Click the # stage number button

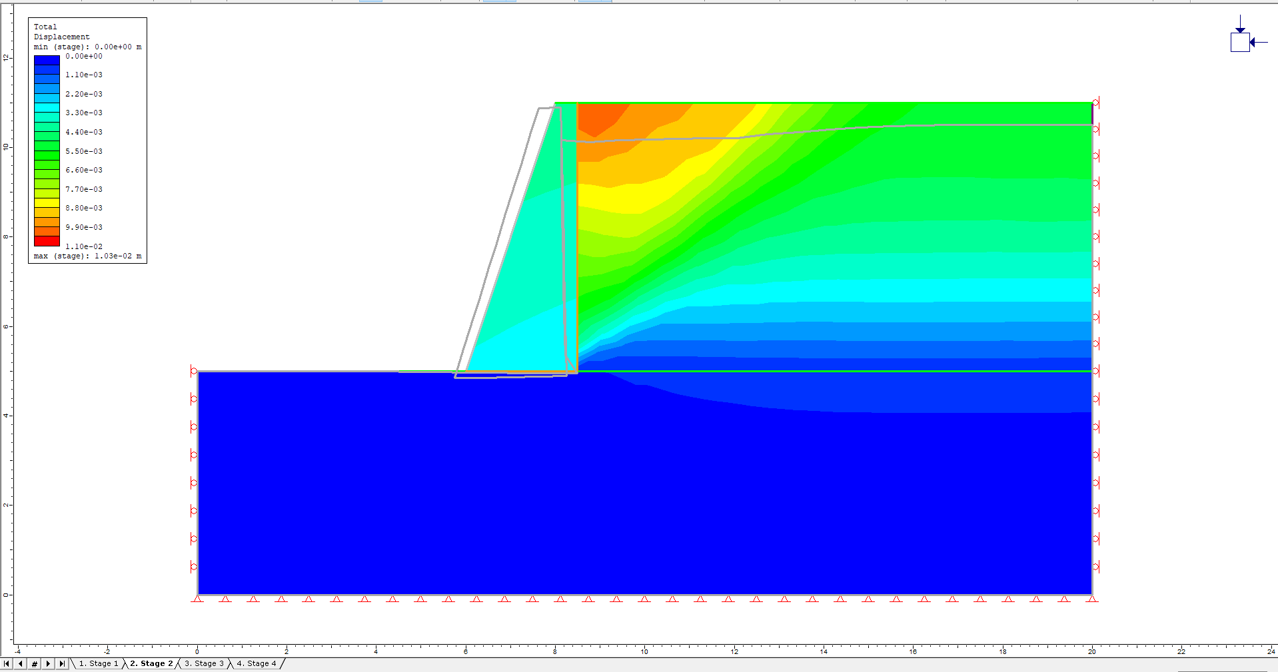point(35,663)
